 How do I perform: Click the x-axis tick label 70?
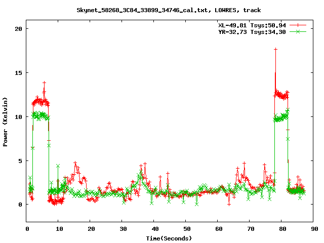[251, 229]
